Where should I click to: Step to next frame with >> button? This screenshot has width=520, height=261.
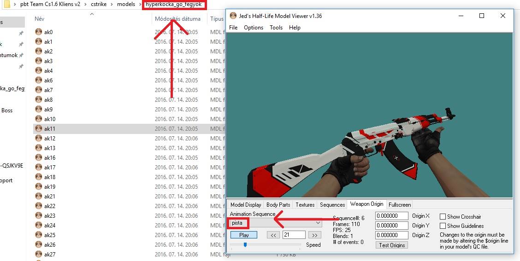point(314,235)
